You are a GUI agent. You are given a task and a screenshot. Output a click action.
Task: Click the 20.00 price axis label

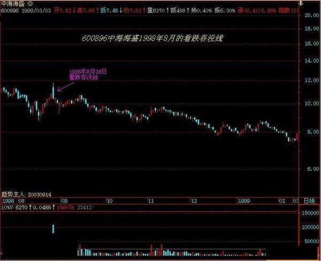(x=312, y=15)
